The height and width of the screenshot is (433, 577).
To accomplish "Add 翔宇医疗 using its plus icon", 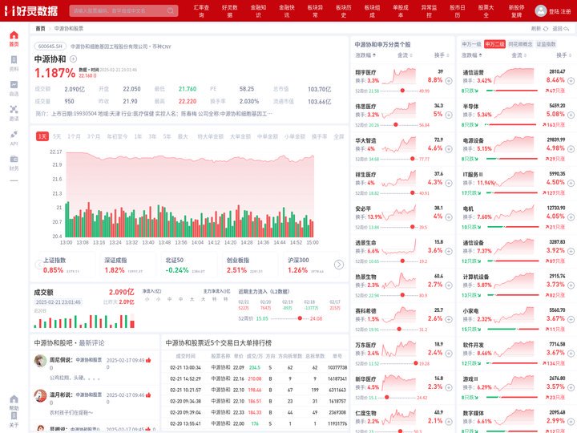I will point(449,81).
